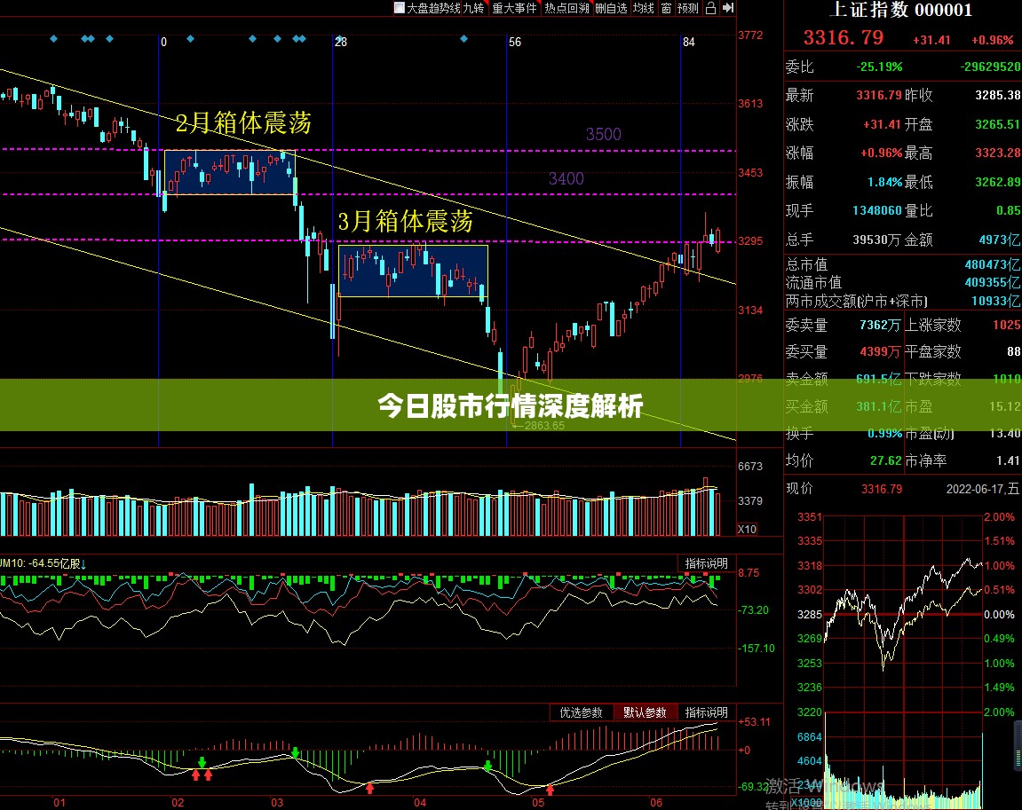
Task: Click the red up arrow in March on MACD
Action: (369, 789)
